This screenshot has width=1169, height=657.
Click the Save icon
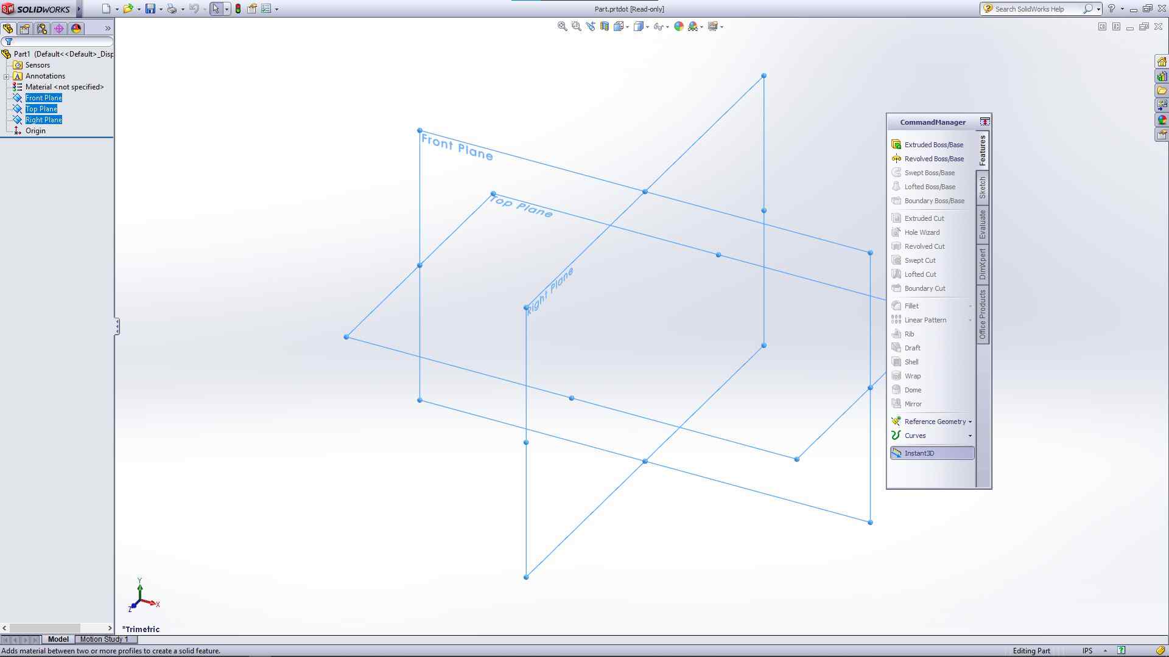click(150, 9)
